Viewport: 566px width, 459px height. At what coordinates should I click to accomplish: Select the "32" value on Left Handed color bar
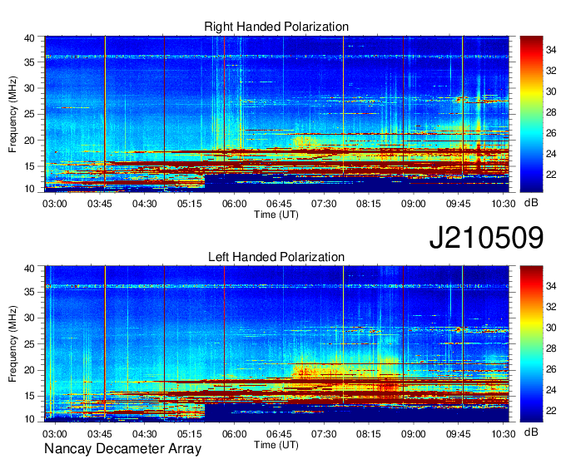click(551, 307)
